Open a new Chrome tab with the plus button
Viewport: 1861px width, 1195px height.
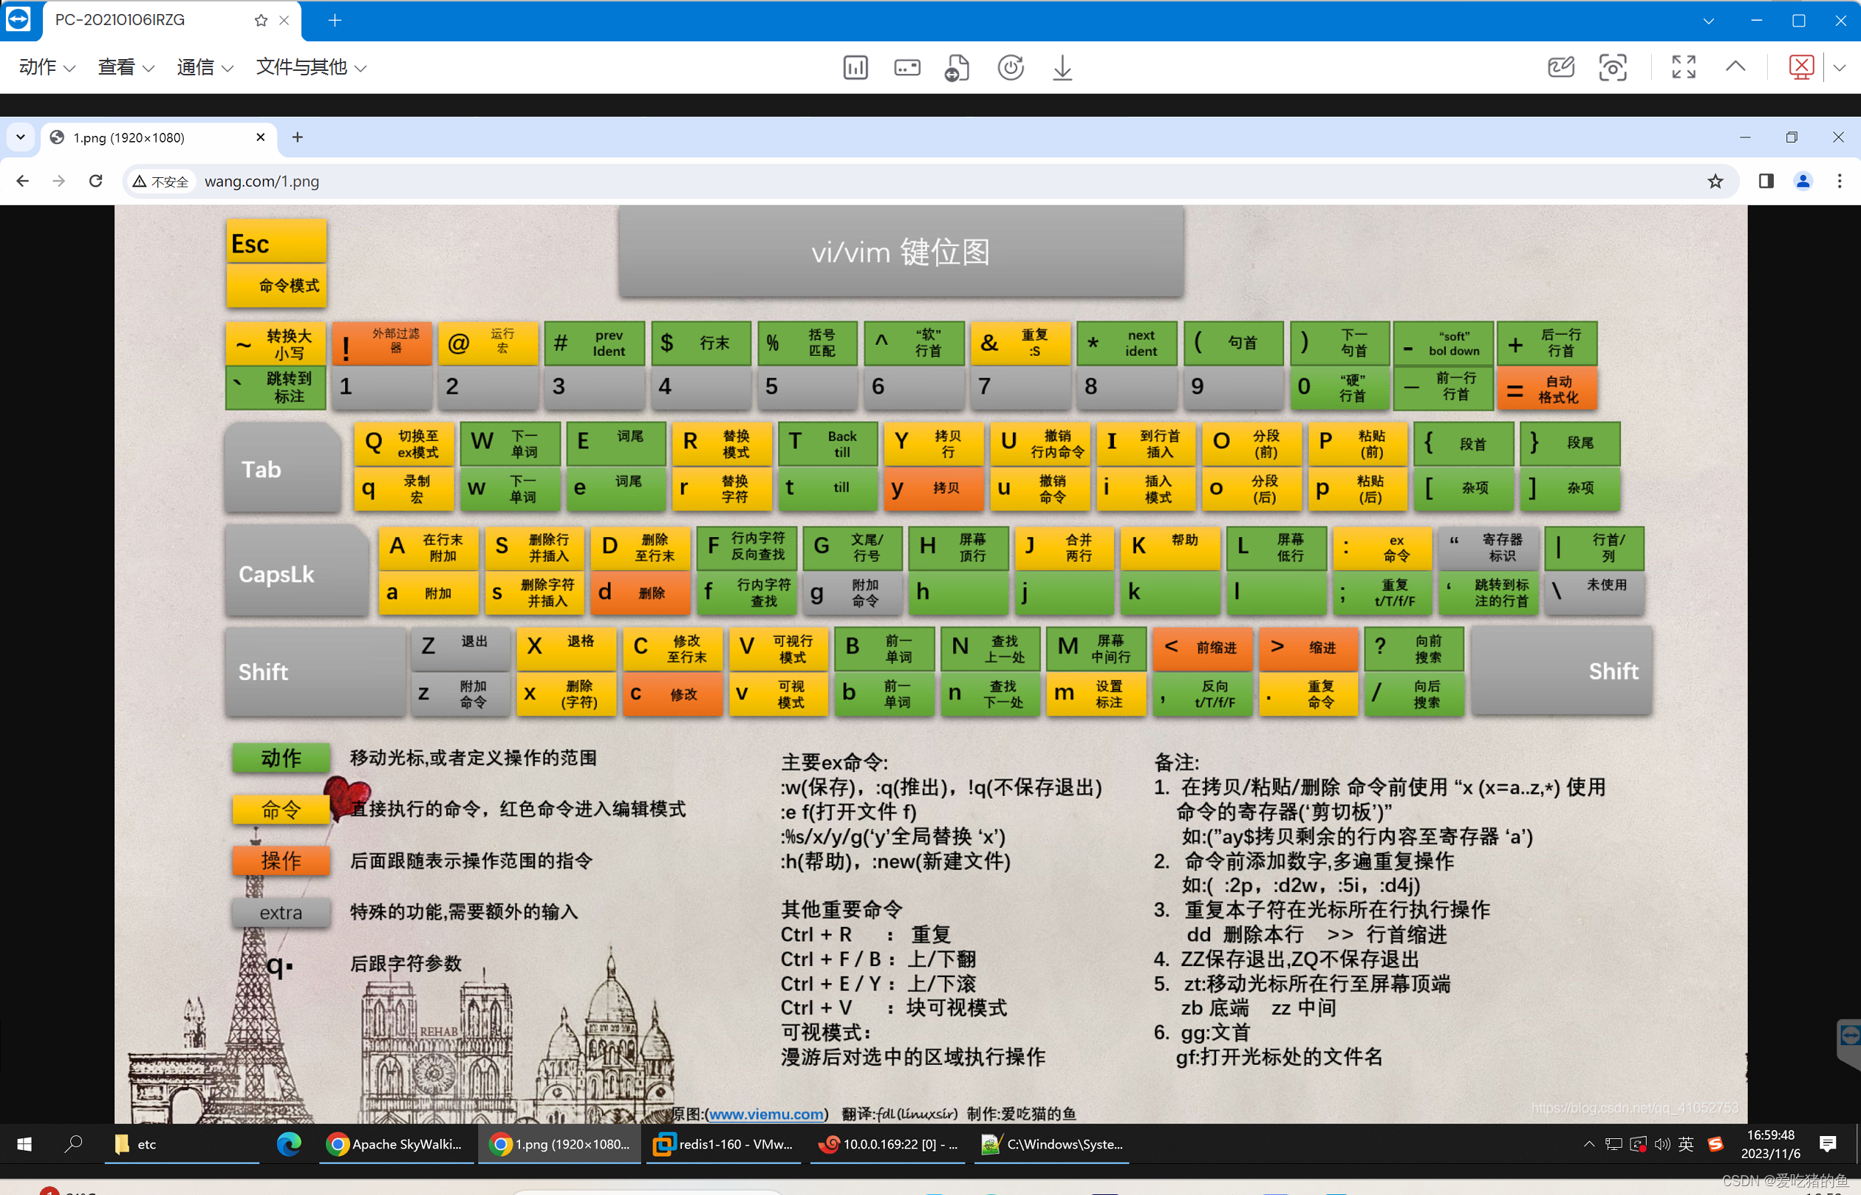click(297, 137)
